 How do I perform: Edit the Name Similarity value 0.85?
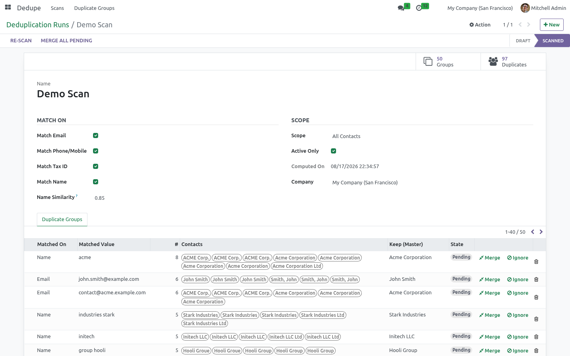tap(186, 198)
